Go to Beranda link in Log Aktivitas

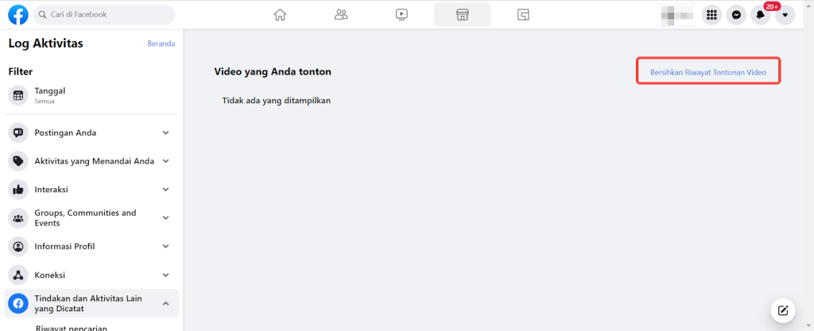161,44
